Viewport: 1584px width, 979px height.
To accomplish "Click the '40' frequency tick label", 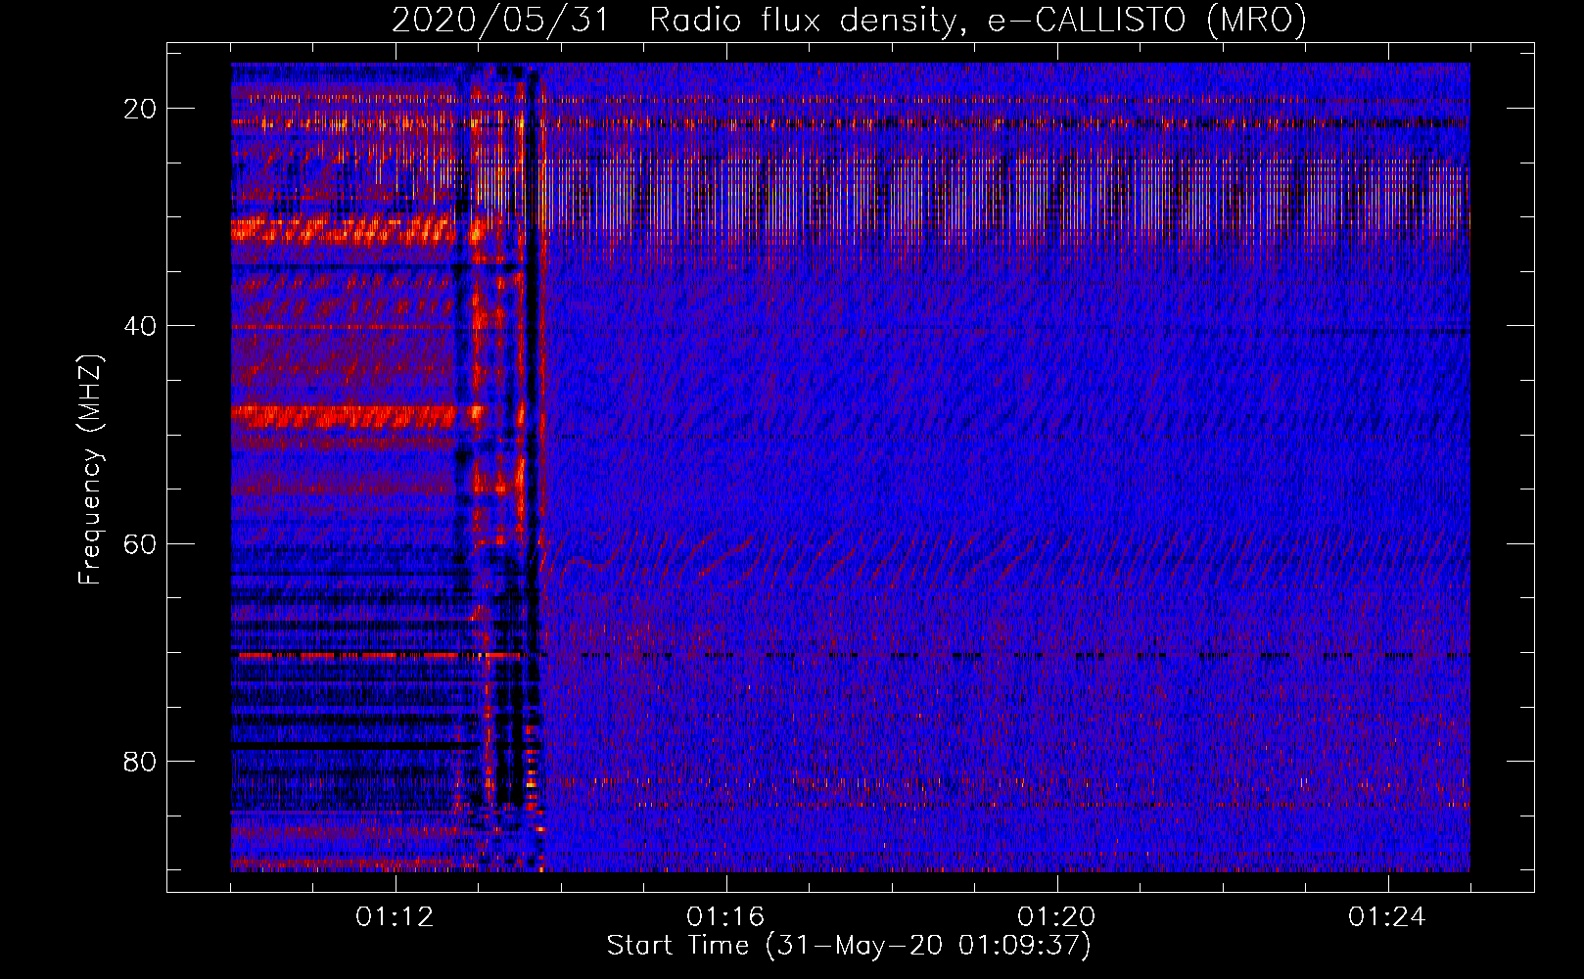I will click(140, 326).
